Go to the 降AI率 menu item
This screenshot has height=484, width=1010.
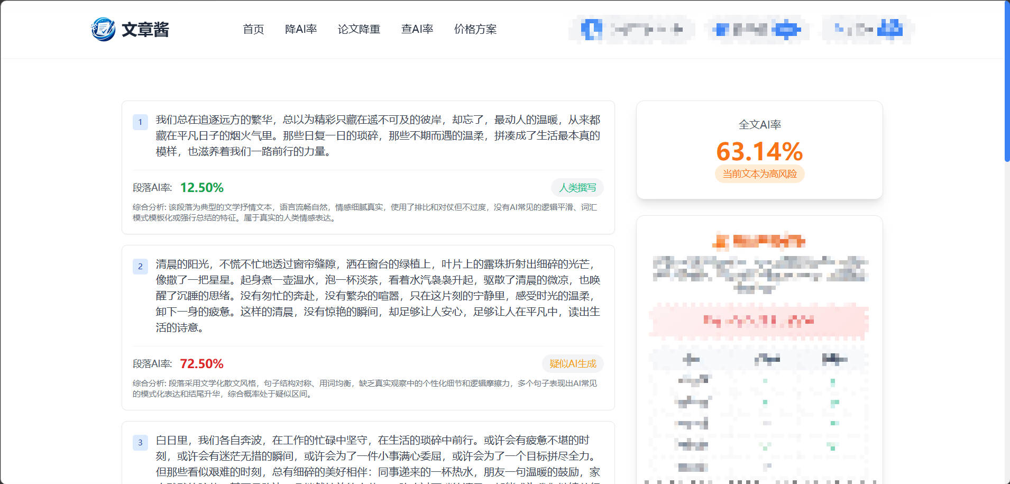click(301, 29)
